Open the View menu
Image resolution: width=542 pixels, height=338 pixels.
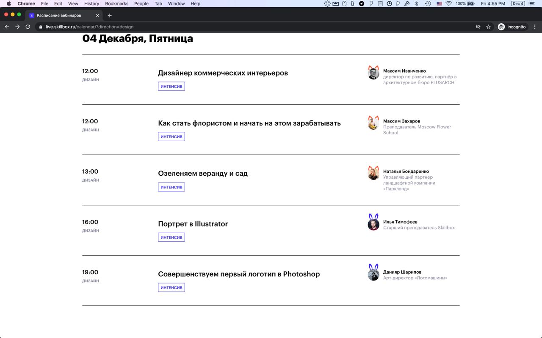pos(73,3)
